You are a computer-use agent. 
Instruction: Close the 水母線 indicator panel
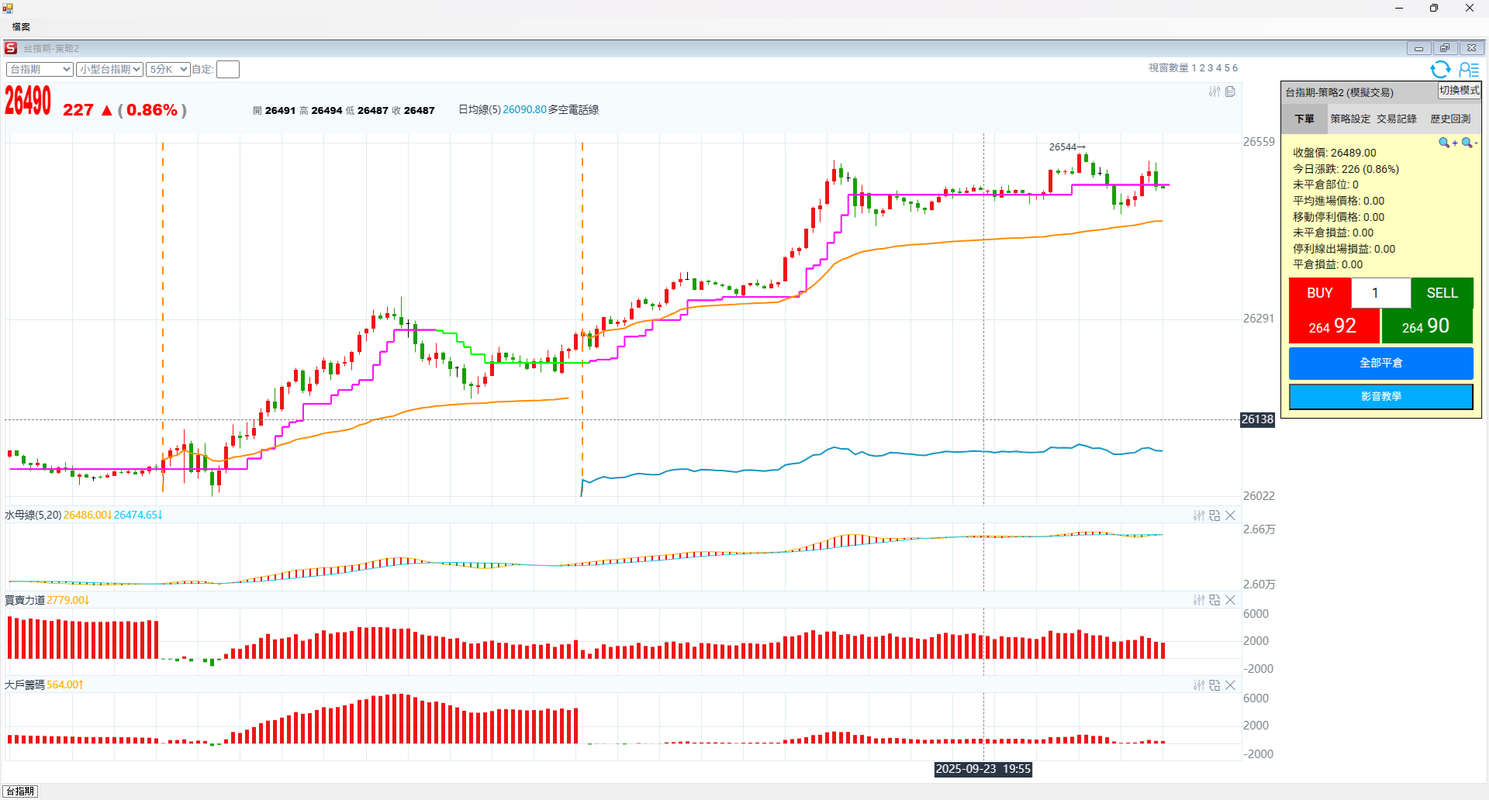[x=1230, y=516]
